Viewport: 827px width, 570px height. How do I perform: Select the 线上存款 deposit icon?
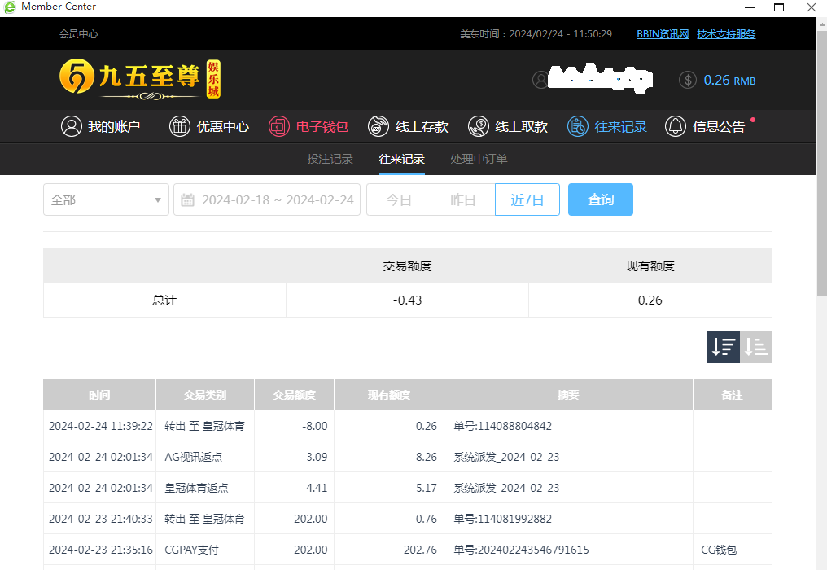pyautogui.click(x=378, y=126)
